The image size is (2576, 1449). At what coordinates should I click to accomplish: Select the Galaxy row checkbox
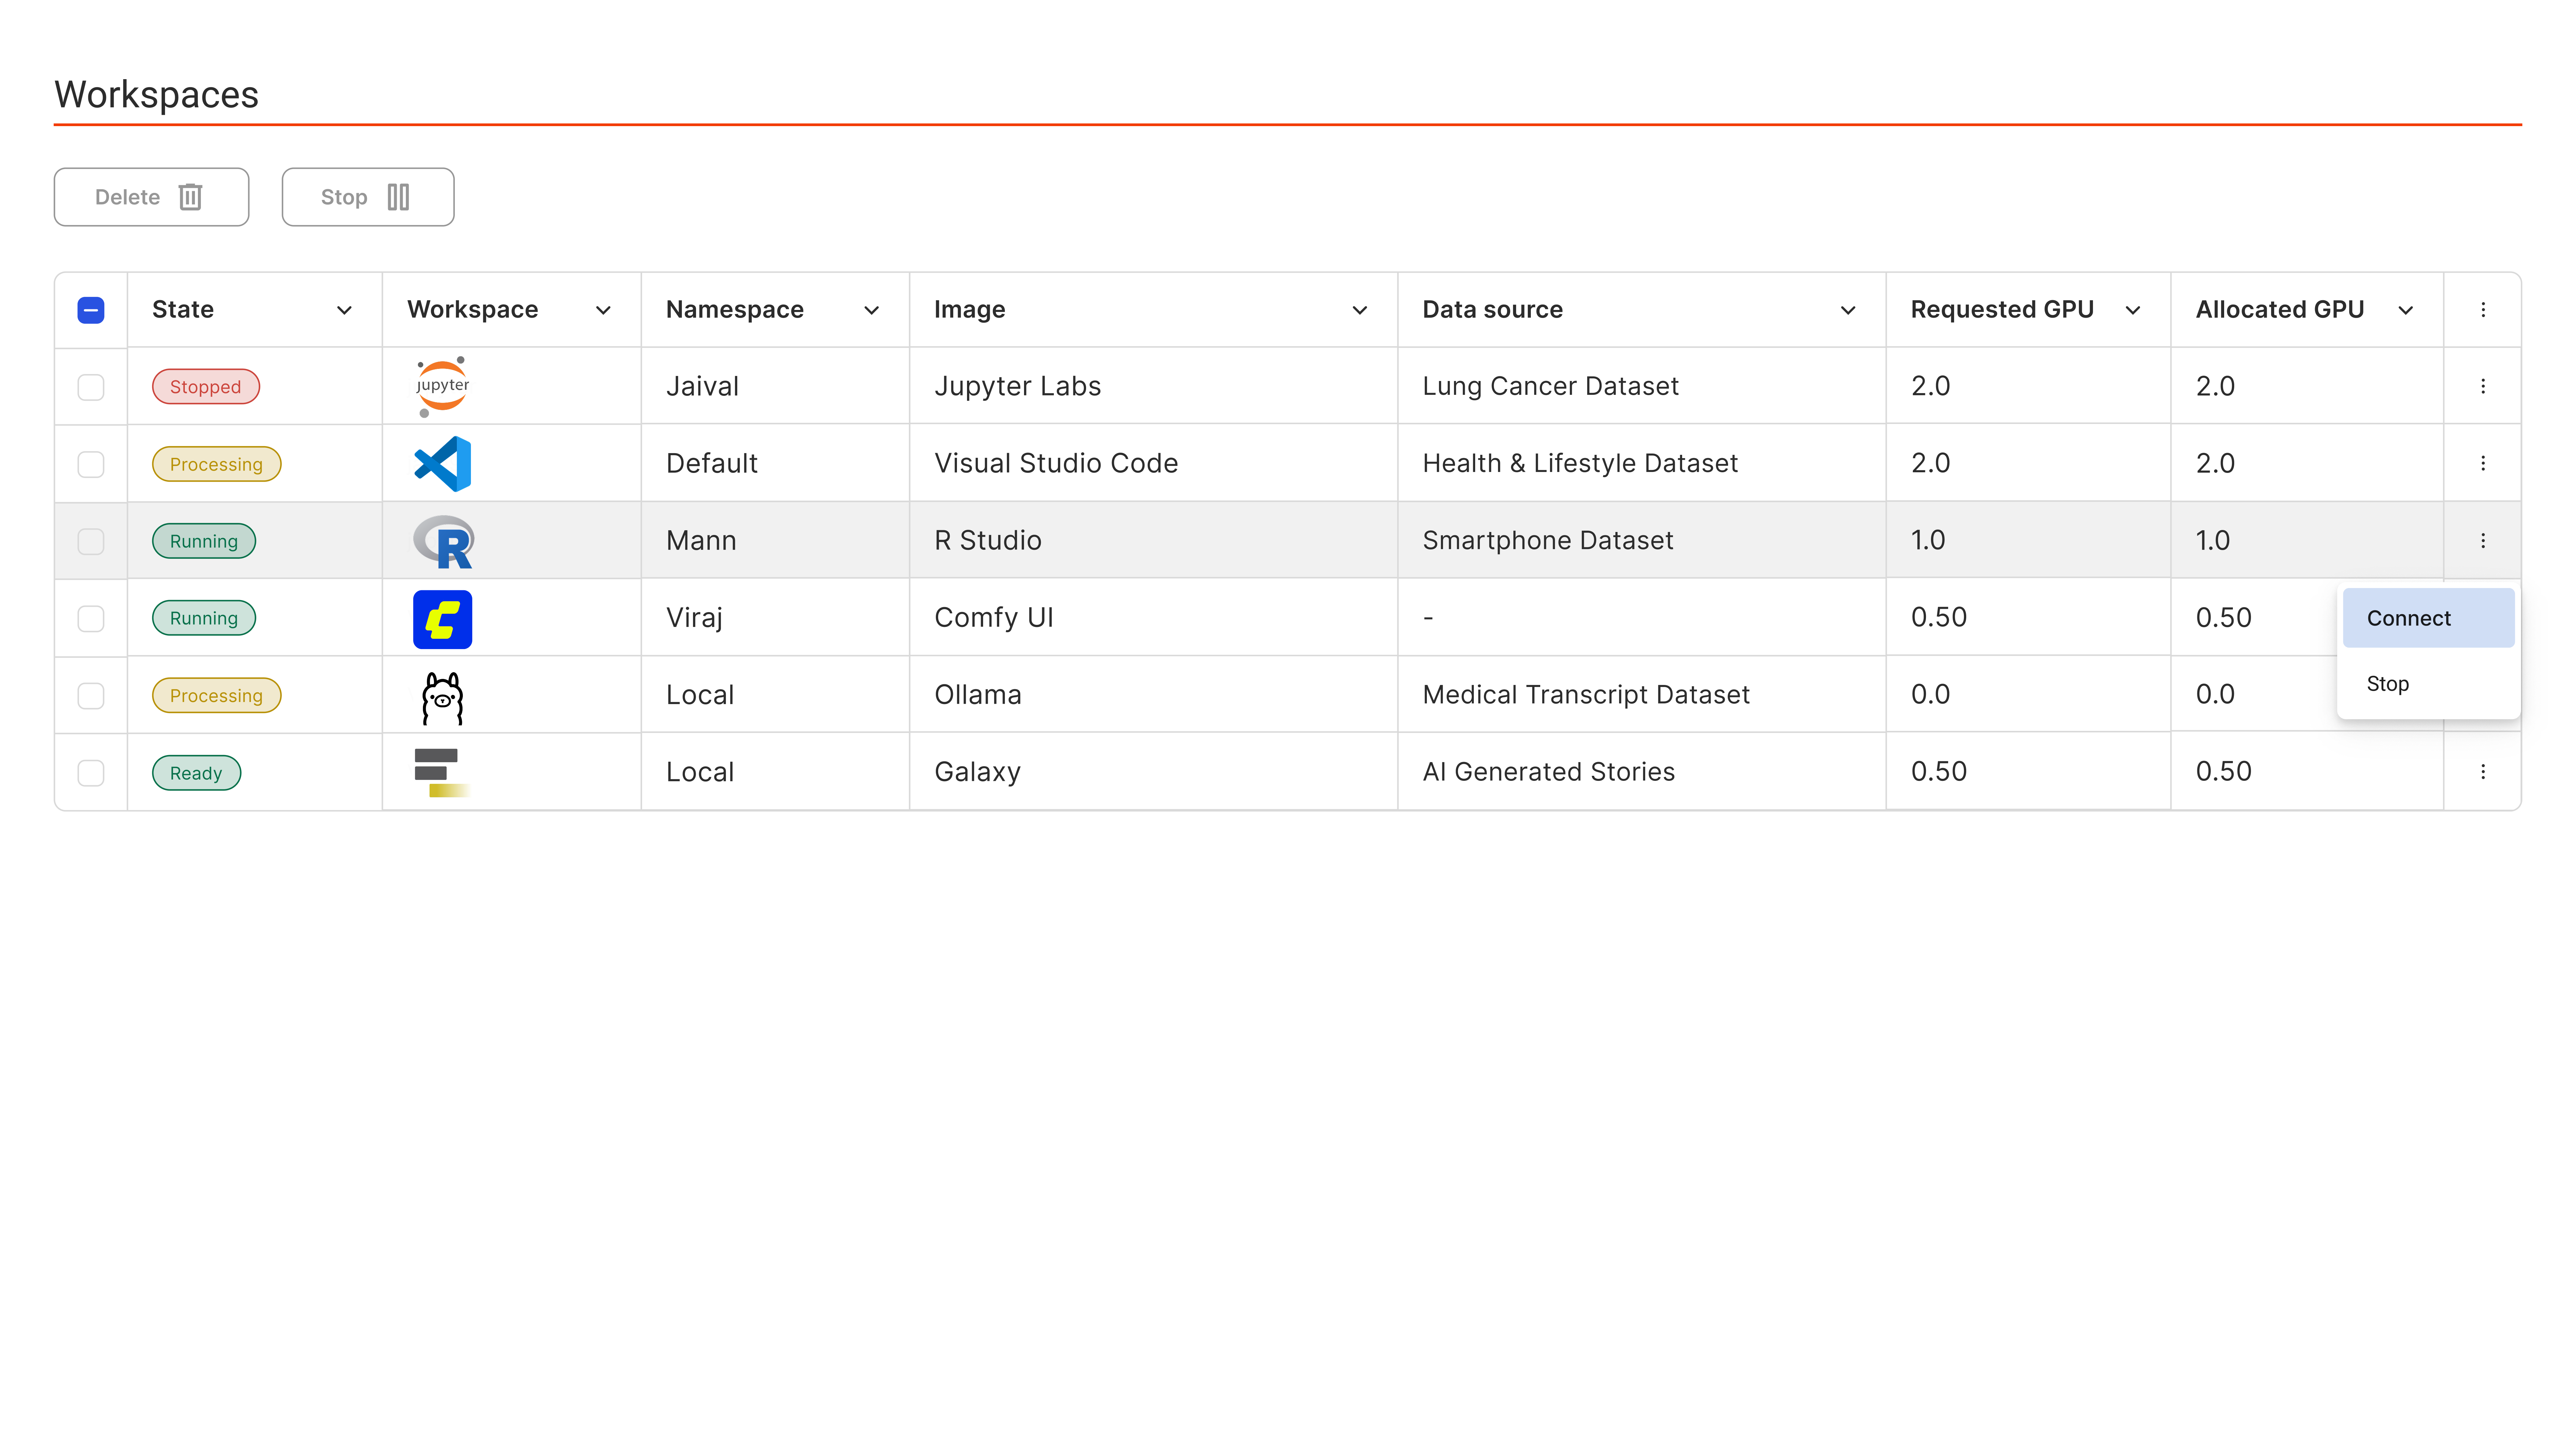[91, 773]
